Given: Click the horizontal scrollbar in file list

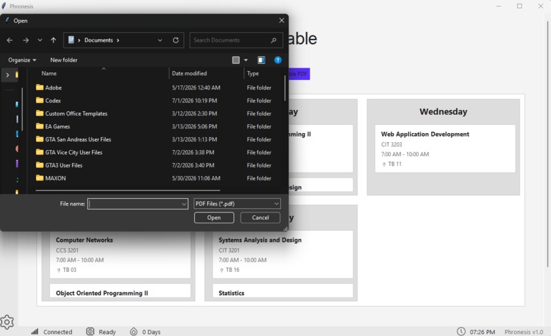Looking at the screenshot, I should (128, 191).
